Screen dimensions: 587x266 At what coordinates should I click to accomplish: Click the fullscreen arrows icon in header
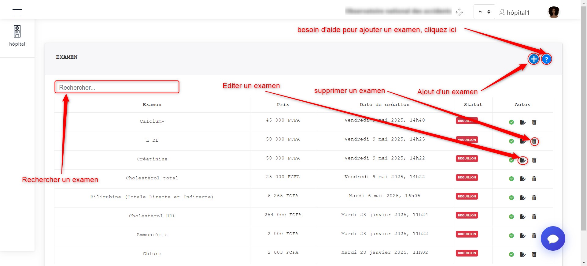pyautogui.click(x=459, y=12)
